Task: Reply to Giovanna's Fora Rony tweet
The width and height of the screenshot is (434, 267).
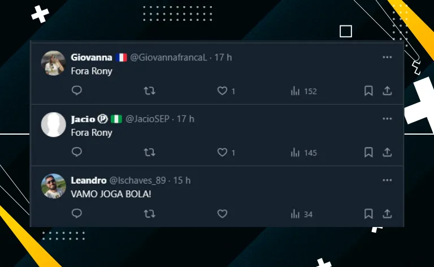Action: (x=77, y=91)
